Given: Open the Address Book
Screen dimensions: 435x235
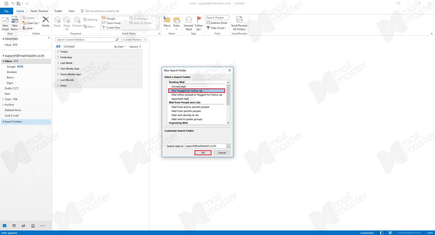Looking at the screenshot, I should coord(217,23).
